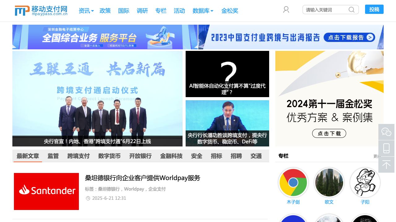396x222 pixels.
Task: Open the 跨境支付通 launch ceremony image
Action: [x=97, y=99]
